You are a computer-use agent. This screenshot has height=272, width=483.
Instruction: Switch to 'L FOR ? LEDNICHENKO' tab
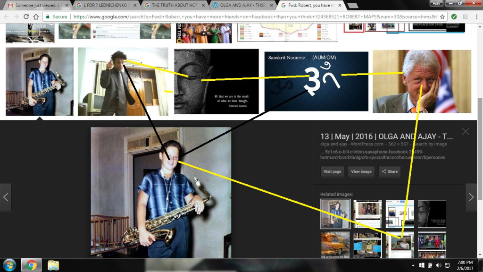(105, 5)
